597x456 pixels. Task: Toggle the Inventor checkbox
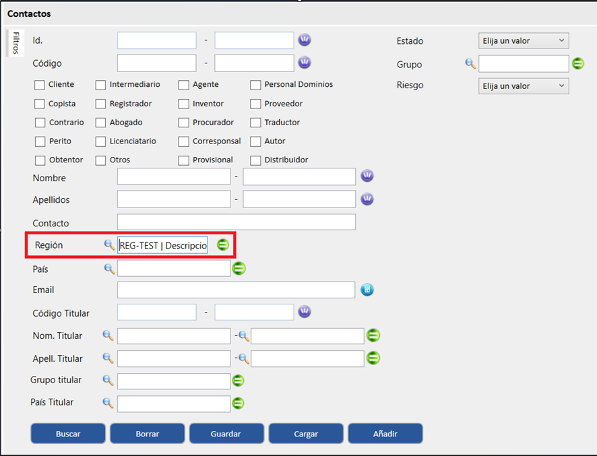tap(184, 104)
